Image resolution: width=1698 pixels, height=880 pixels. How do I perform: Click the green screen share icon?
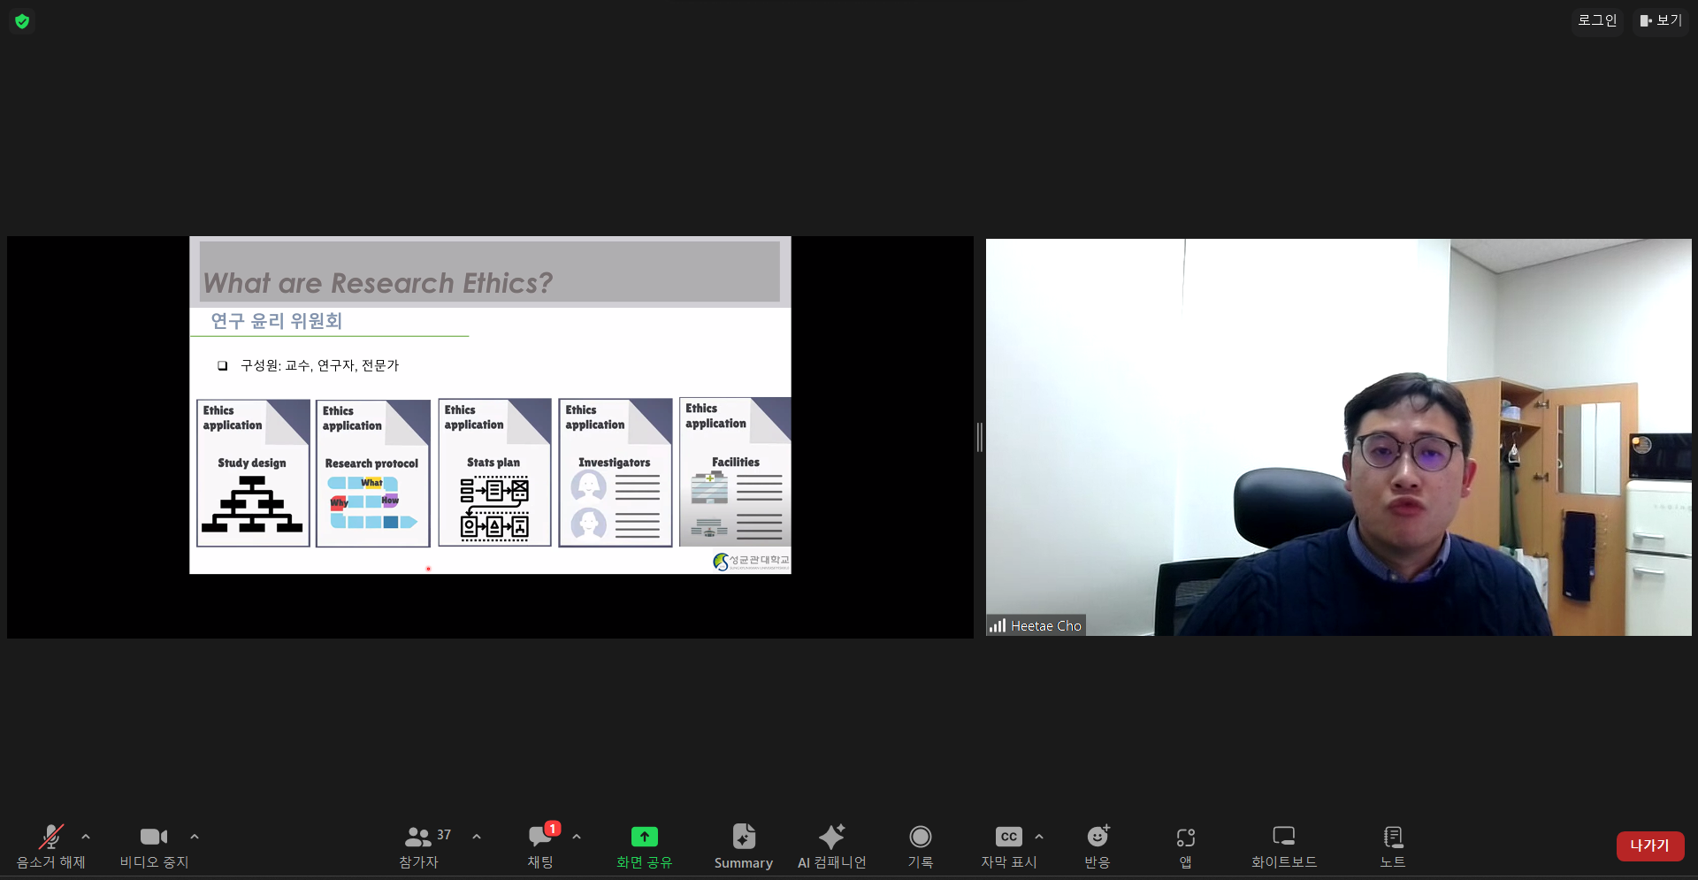pyautogui.click(x=644, y=838)
